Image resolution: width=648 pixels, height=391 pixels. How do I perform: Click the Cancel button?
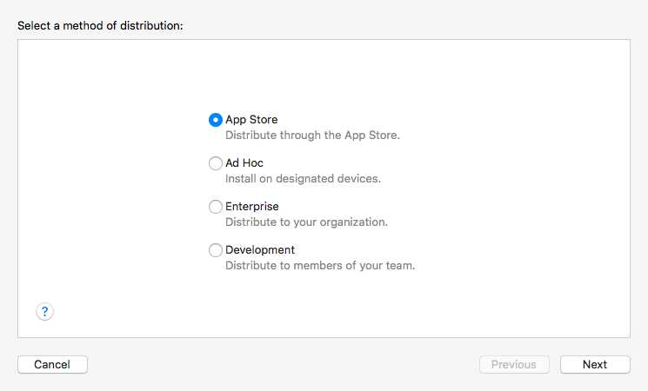pos(52,365)
